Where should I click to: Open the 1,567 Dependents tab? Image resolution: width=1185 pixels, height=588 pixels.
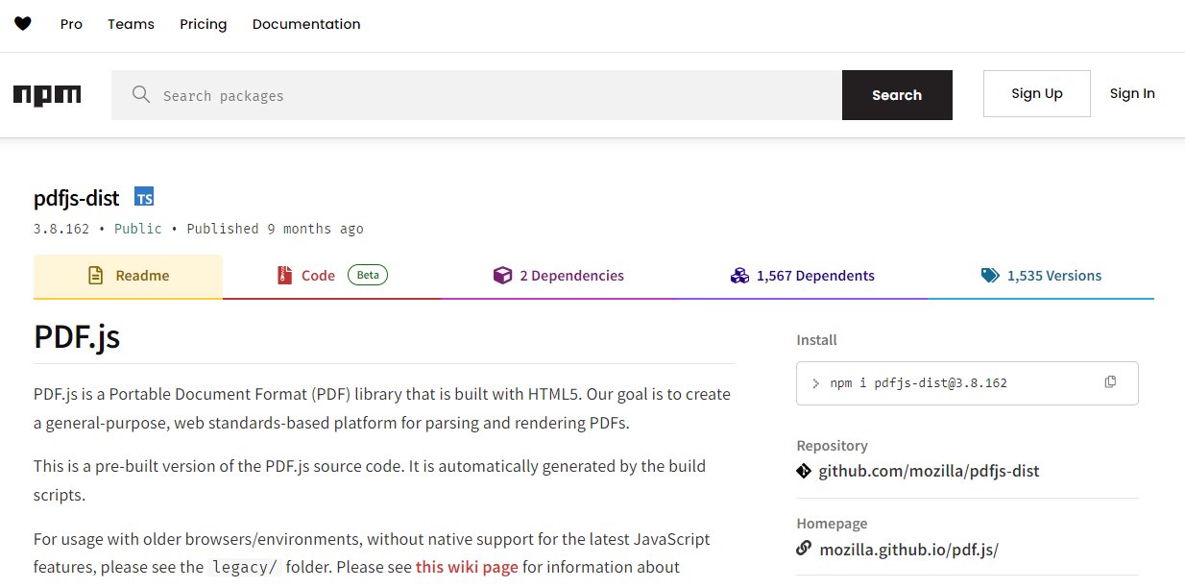coord(802,276)
